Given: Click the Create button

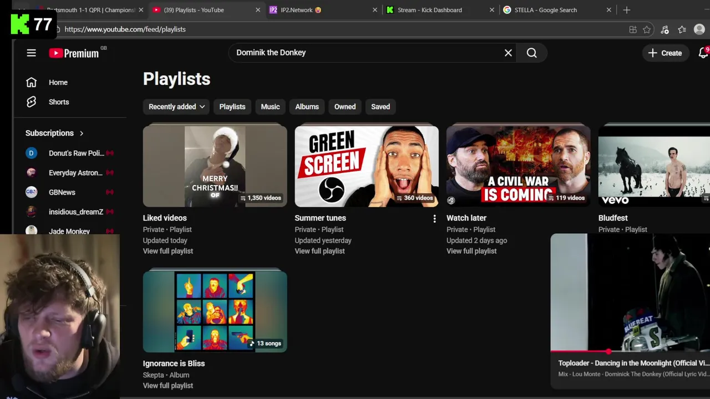Looking at the screenshot, I should [665, 53].
